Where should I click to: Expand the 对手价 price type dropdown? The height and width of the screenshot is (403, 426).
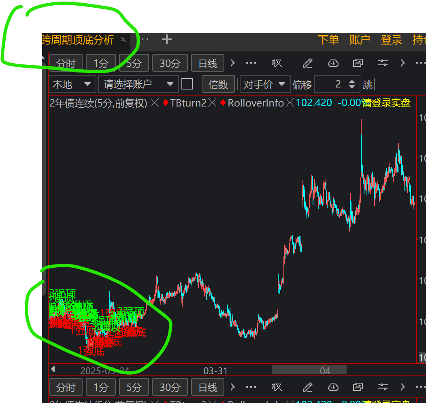(x=265, y=84)
